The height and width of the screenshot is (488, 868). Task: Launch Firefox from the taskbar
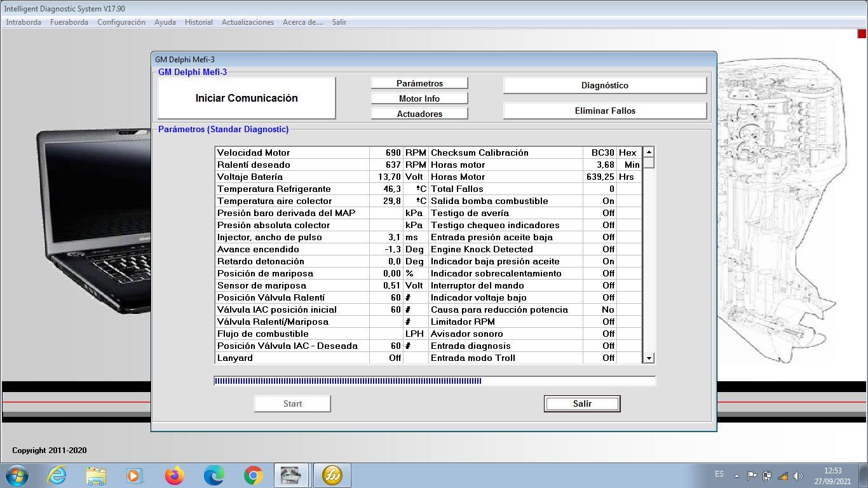[174, 475]
